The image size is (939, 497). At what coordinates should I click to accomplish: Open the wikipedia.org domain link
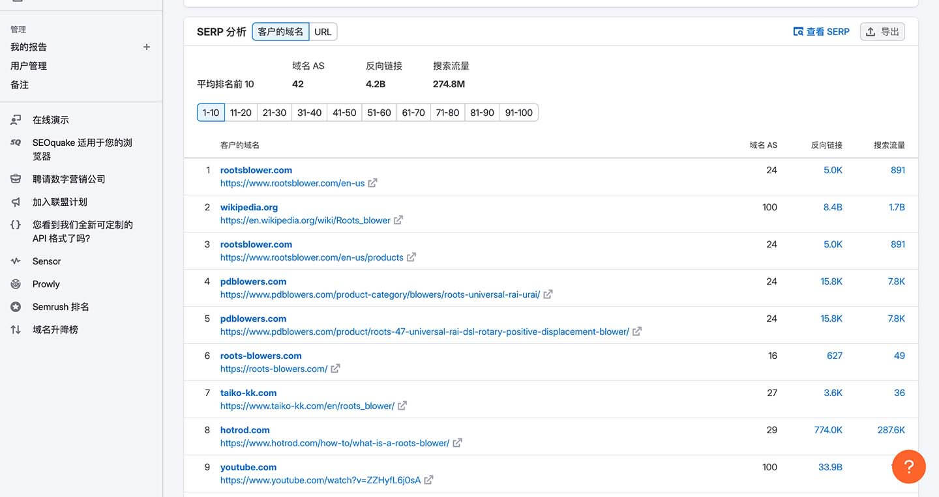(249, 207)
